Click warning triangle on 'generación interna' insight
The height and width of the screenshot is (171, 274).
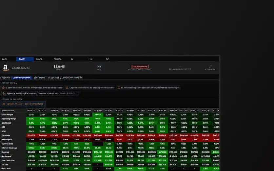[x=67, y=88]
